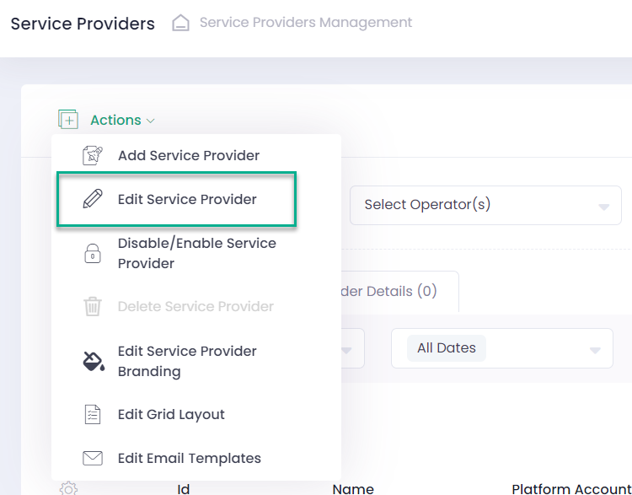Click the Service Providers Management breadcrumb
632x495 pixels.
coord(306,23)
